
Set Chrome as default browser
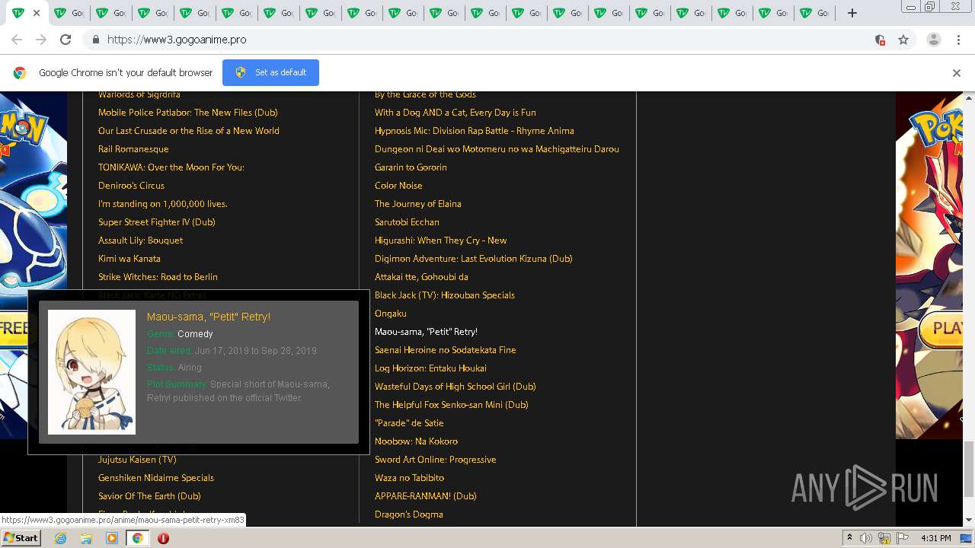[270, 72]
